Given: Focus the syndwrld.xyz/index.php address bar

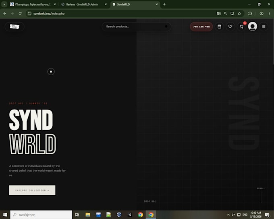Looking at the screenshot, I should pos(122,13).
